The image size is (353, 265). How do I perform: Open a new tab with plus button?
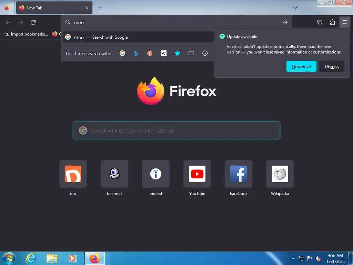(100, 8)
